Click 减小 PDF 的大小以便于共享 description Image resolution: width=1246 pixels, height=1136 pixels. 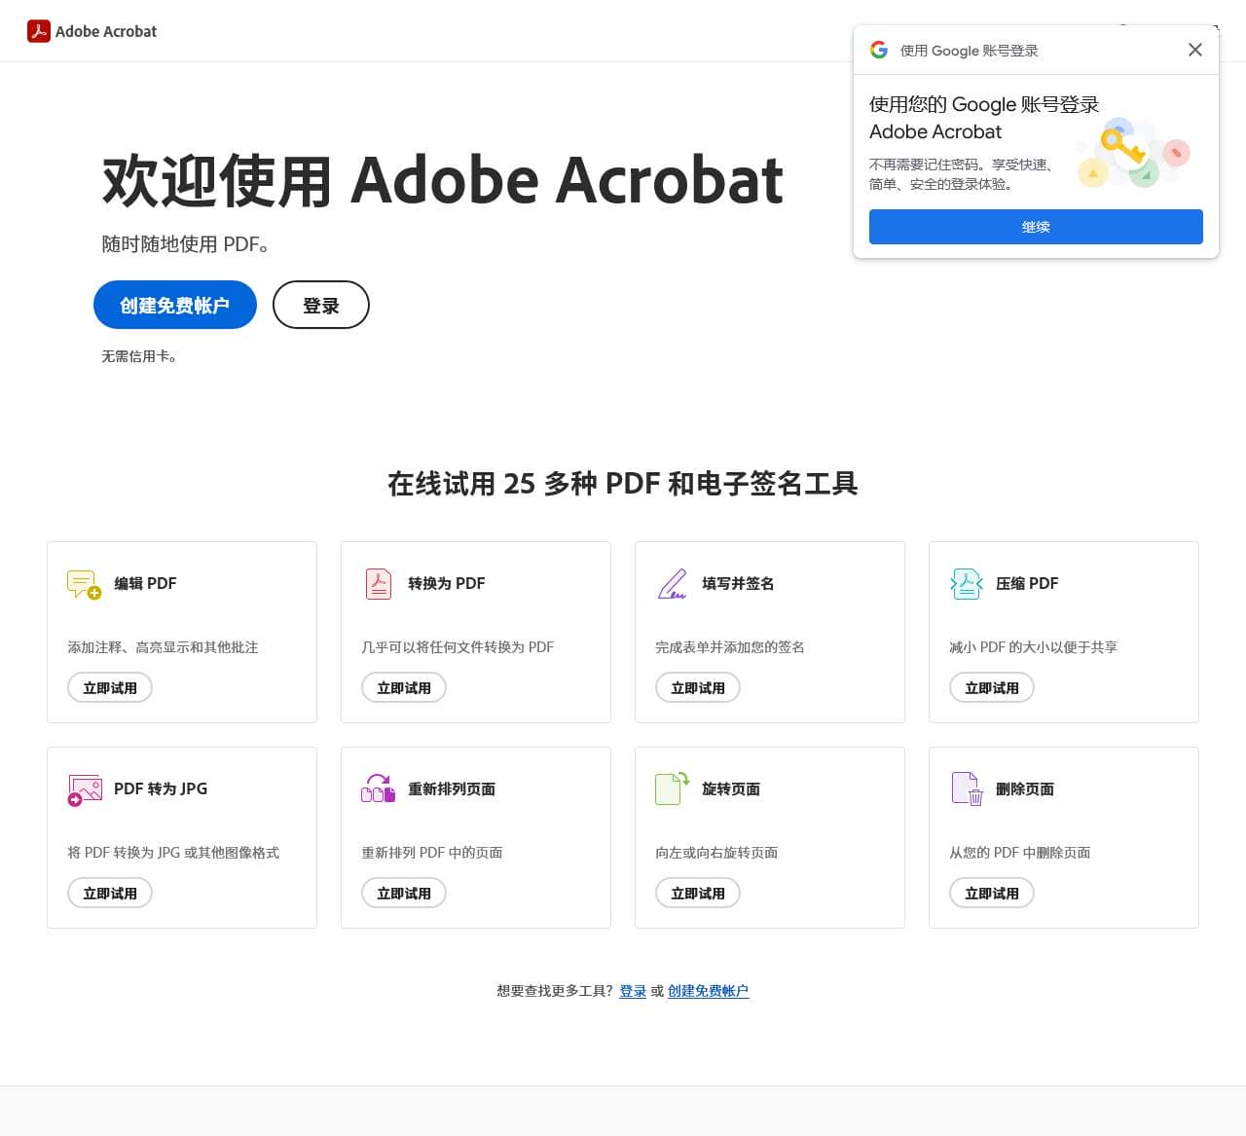click(1033, 647)
